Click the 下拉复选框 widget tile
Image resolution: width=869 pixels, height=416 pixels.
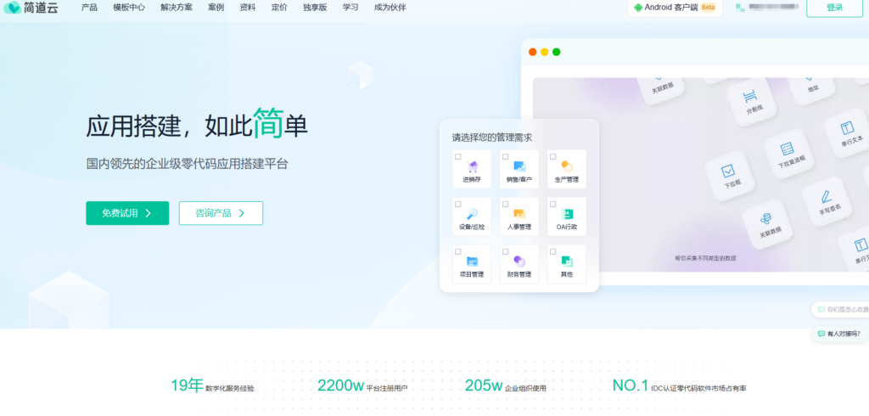click(x=789, y=154)
